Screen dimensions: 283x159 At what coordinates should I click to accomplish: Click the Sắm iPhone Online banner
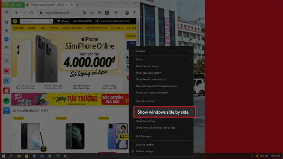pyautogui.click(x=68, y=57)
